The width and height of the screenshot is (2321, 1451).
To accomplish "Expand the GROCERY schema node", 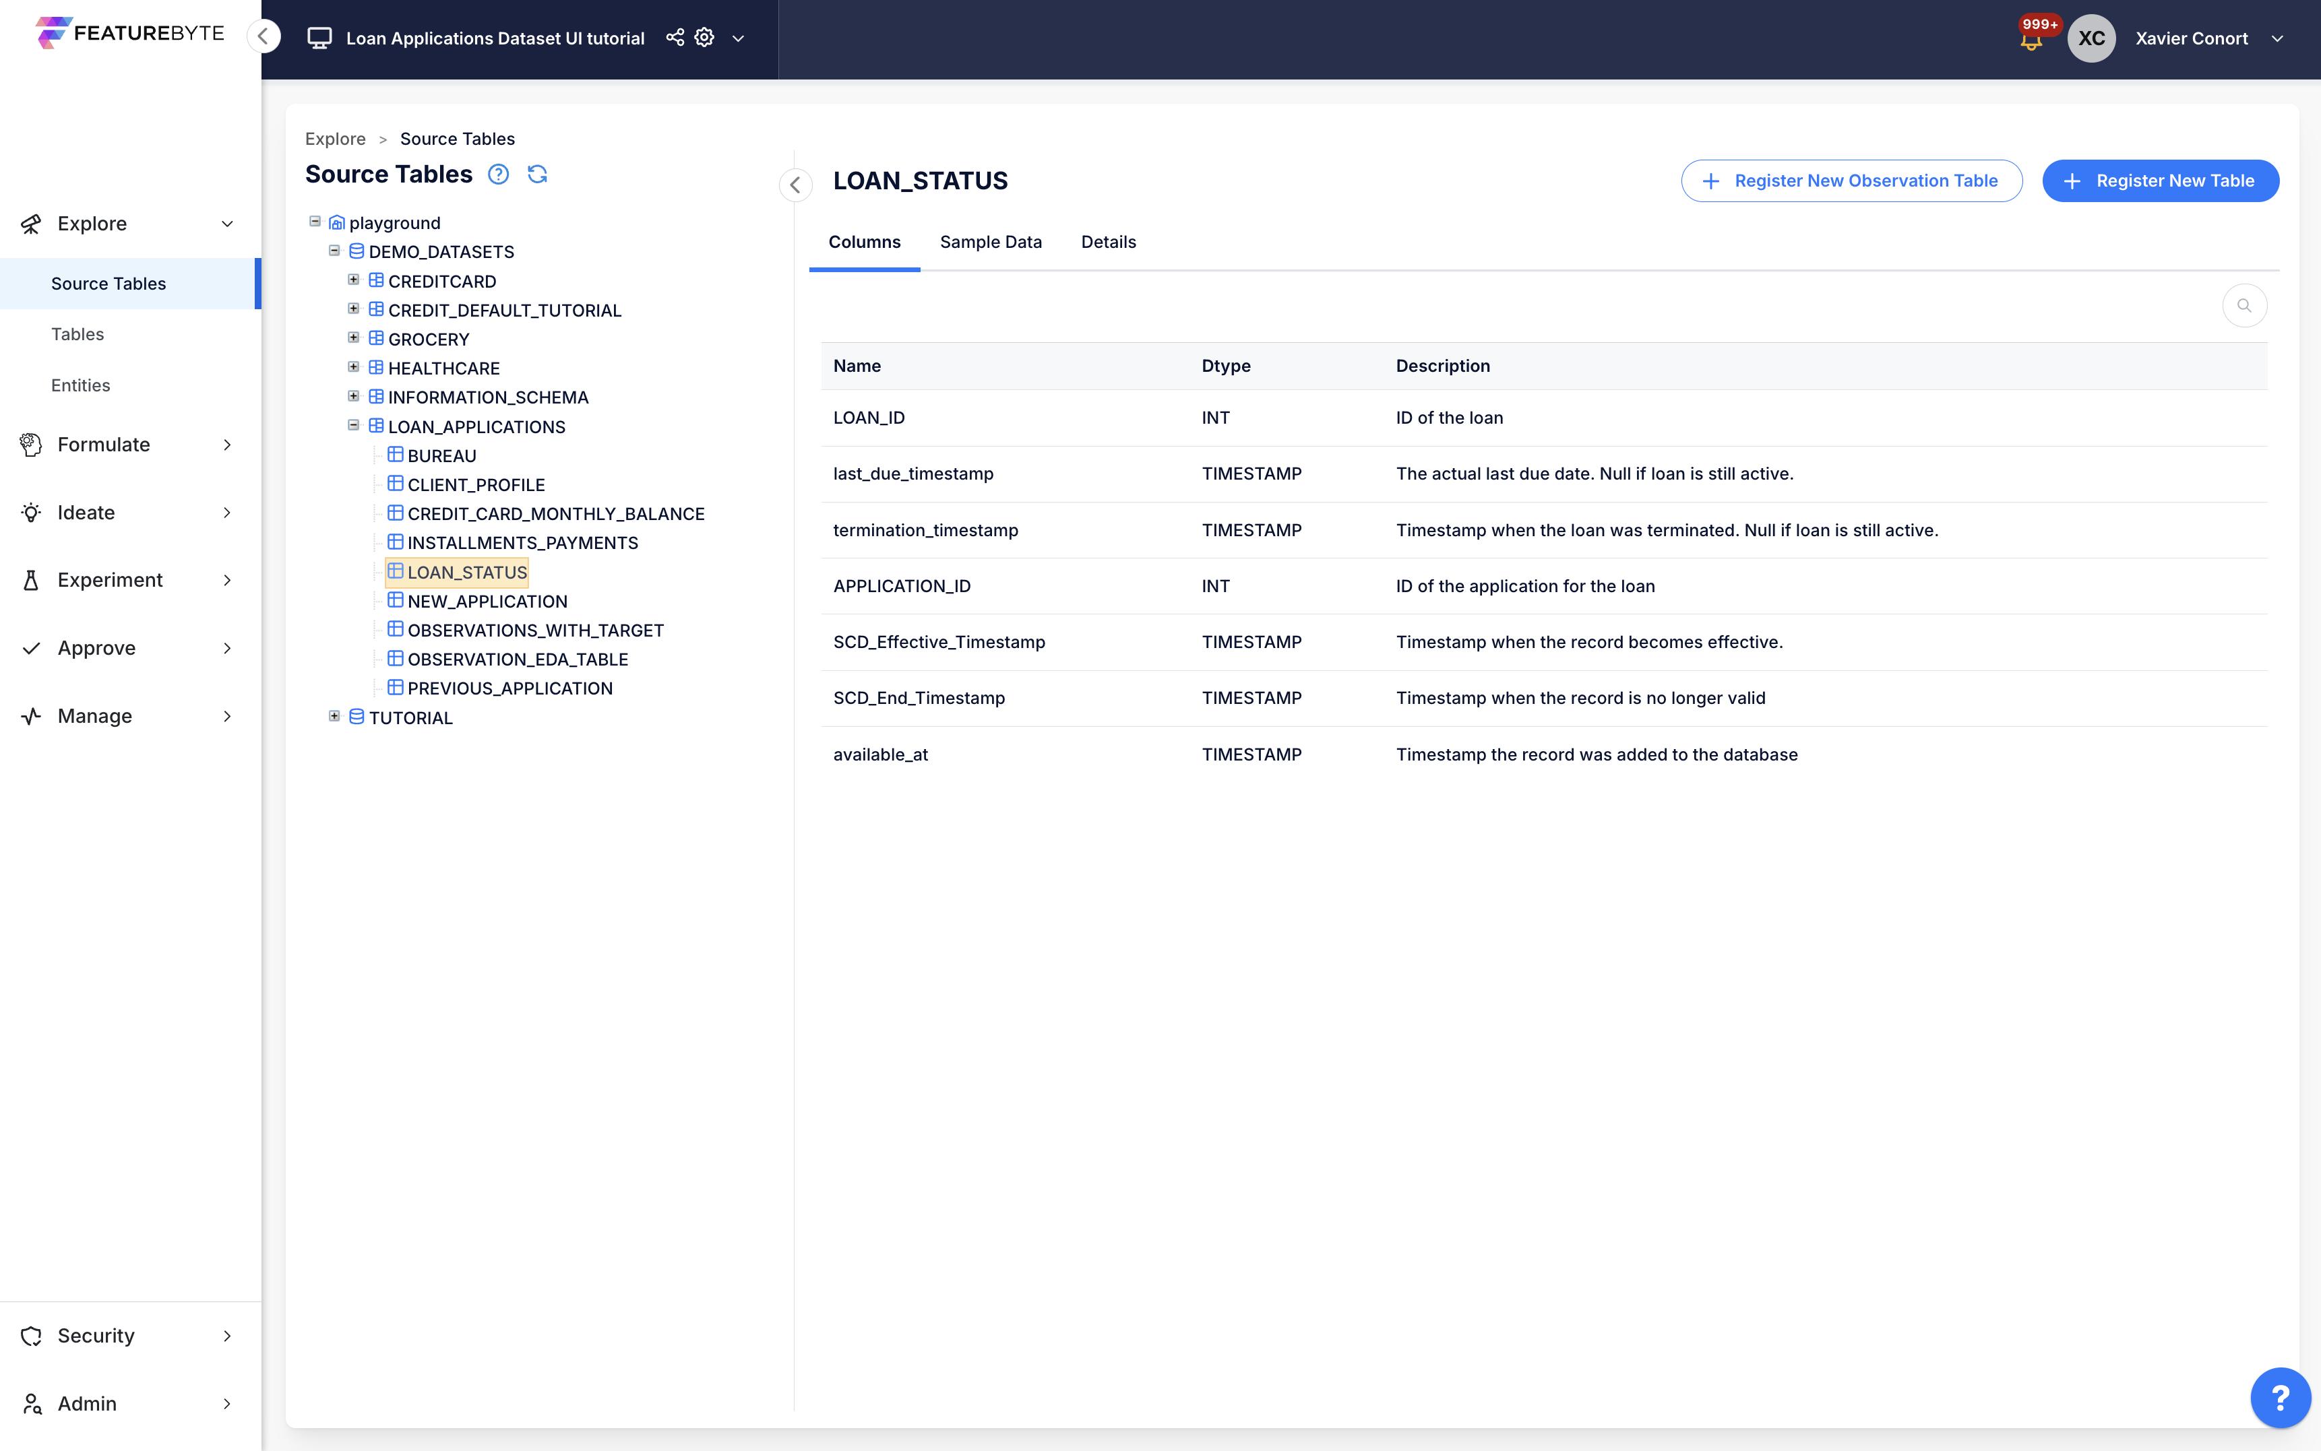I will click(x=353, y=337).
